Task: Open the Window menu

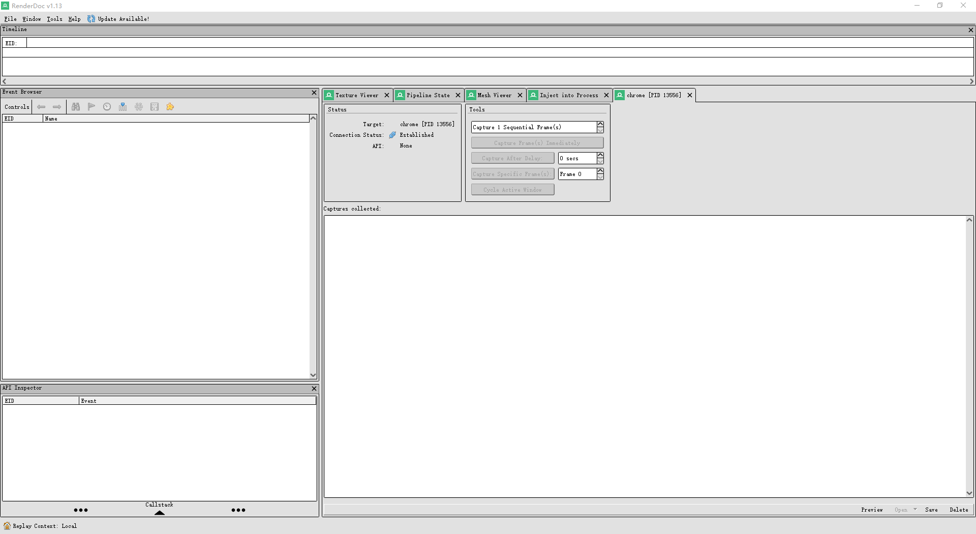Action: tap(32, 19)
